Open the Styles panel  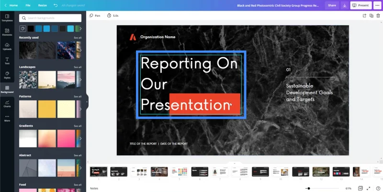7,75
